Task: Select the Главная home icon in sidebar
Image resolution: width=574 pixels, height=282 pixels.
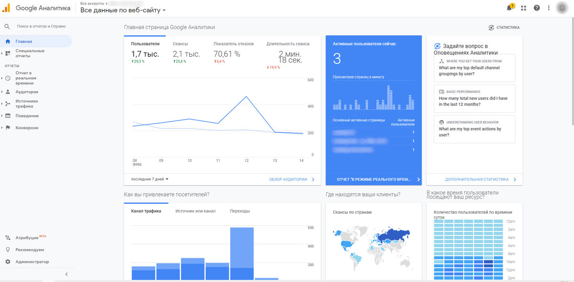Action: click(8, 42)
